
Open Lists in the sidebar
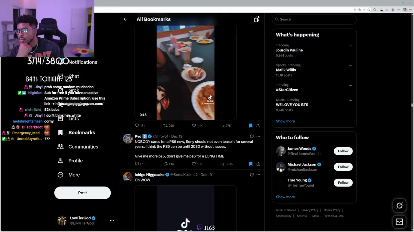[68, 119]
